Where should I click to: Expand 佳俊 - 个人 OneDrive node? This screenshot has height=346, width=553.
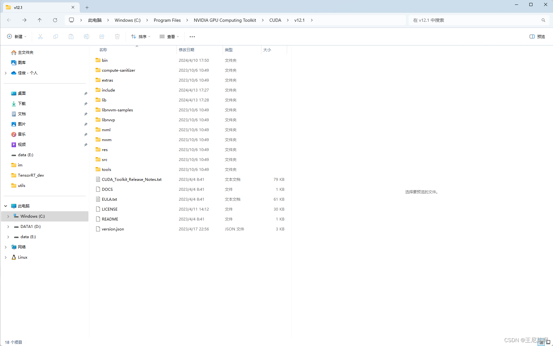[6, 73]
